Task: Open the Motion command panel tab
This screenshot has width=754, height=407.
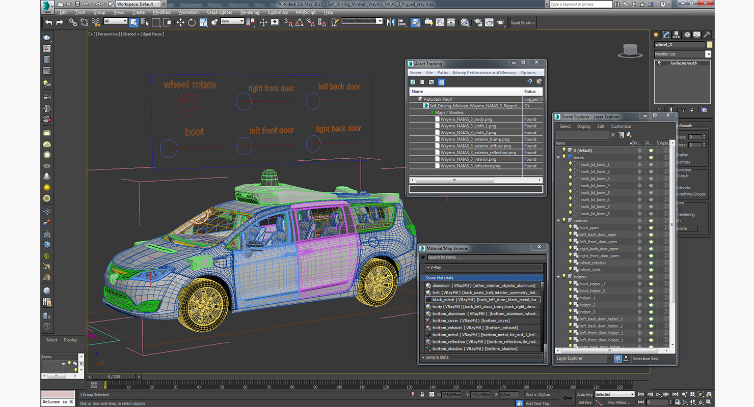Action: (x=687, y=35)
